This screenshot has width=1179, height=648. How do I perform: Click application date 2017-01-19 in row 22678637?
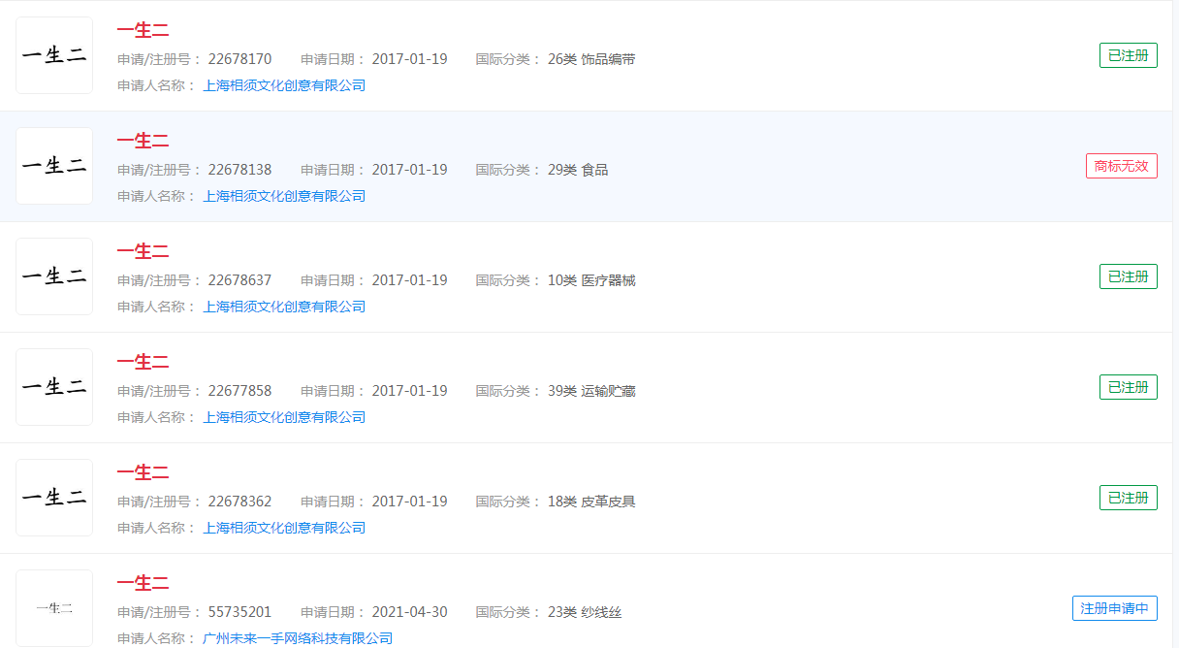410,280
